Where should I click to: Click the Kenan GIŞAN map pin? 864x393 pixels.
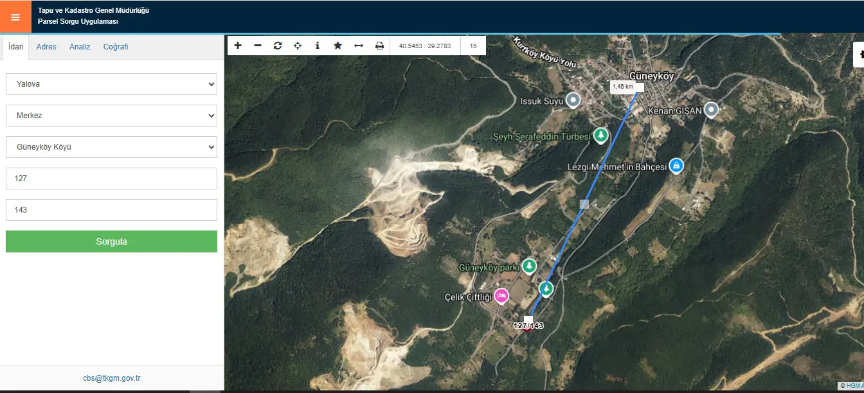(711, 110)
